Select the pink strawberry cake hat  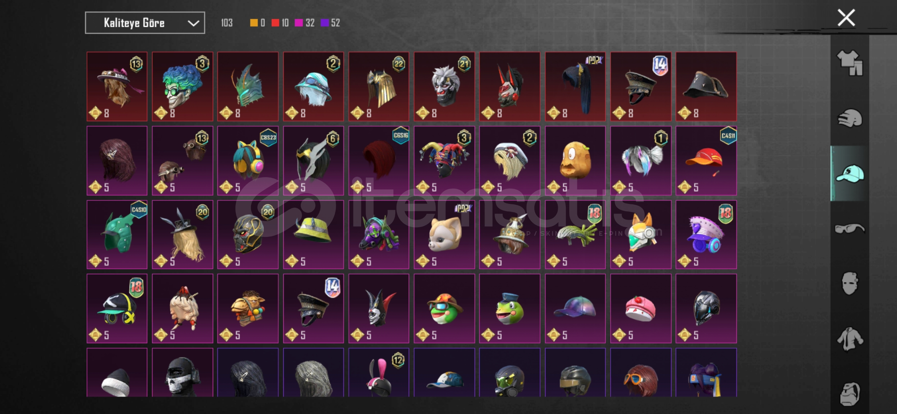tap(641, 309)
